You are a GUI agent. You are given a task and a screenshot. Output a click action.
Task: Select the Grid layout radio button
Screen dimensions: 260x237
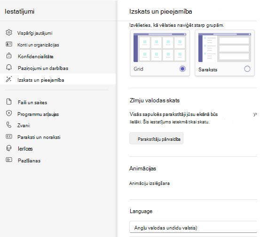click(182, 69)
